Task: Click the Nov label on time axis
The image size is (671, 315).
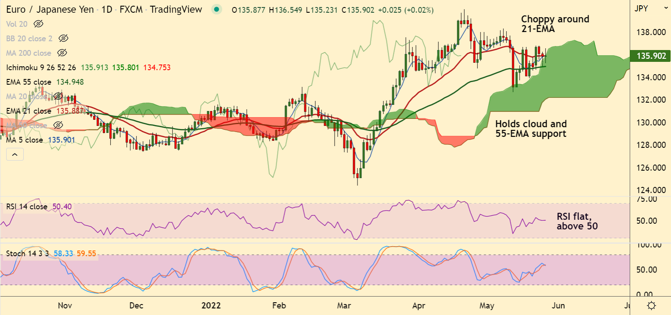Action: click(65, 305)
